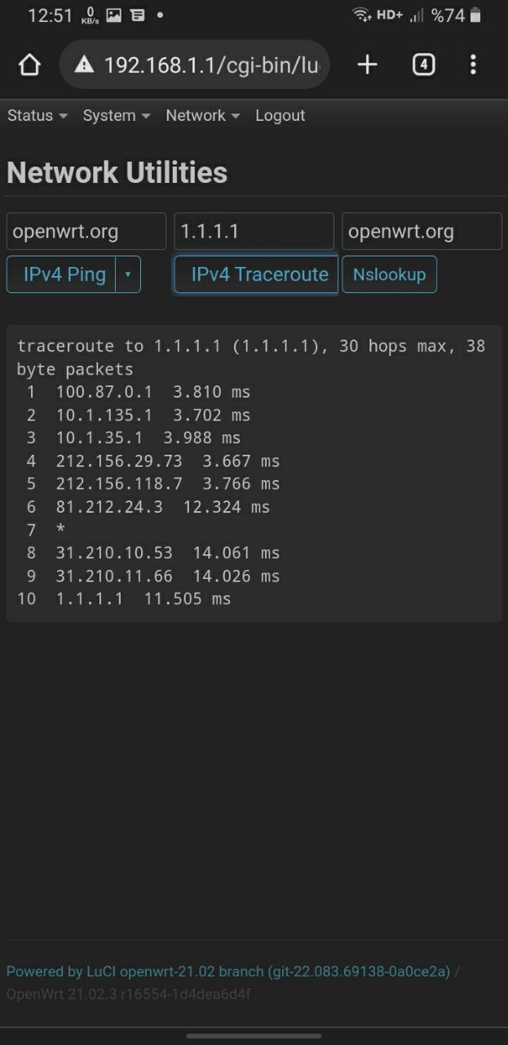Open the Network menu

[203, 116]
